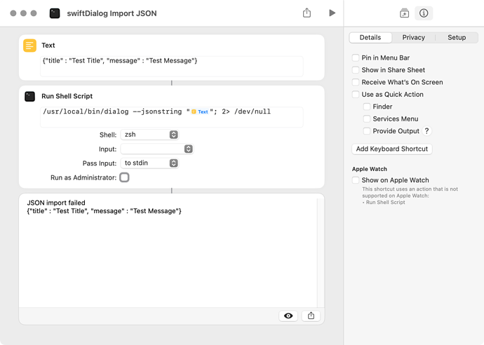This screenshot has width=484, height=345.
Task: Switch to the Privacy tab
Action: [x=413, y=37]
